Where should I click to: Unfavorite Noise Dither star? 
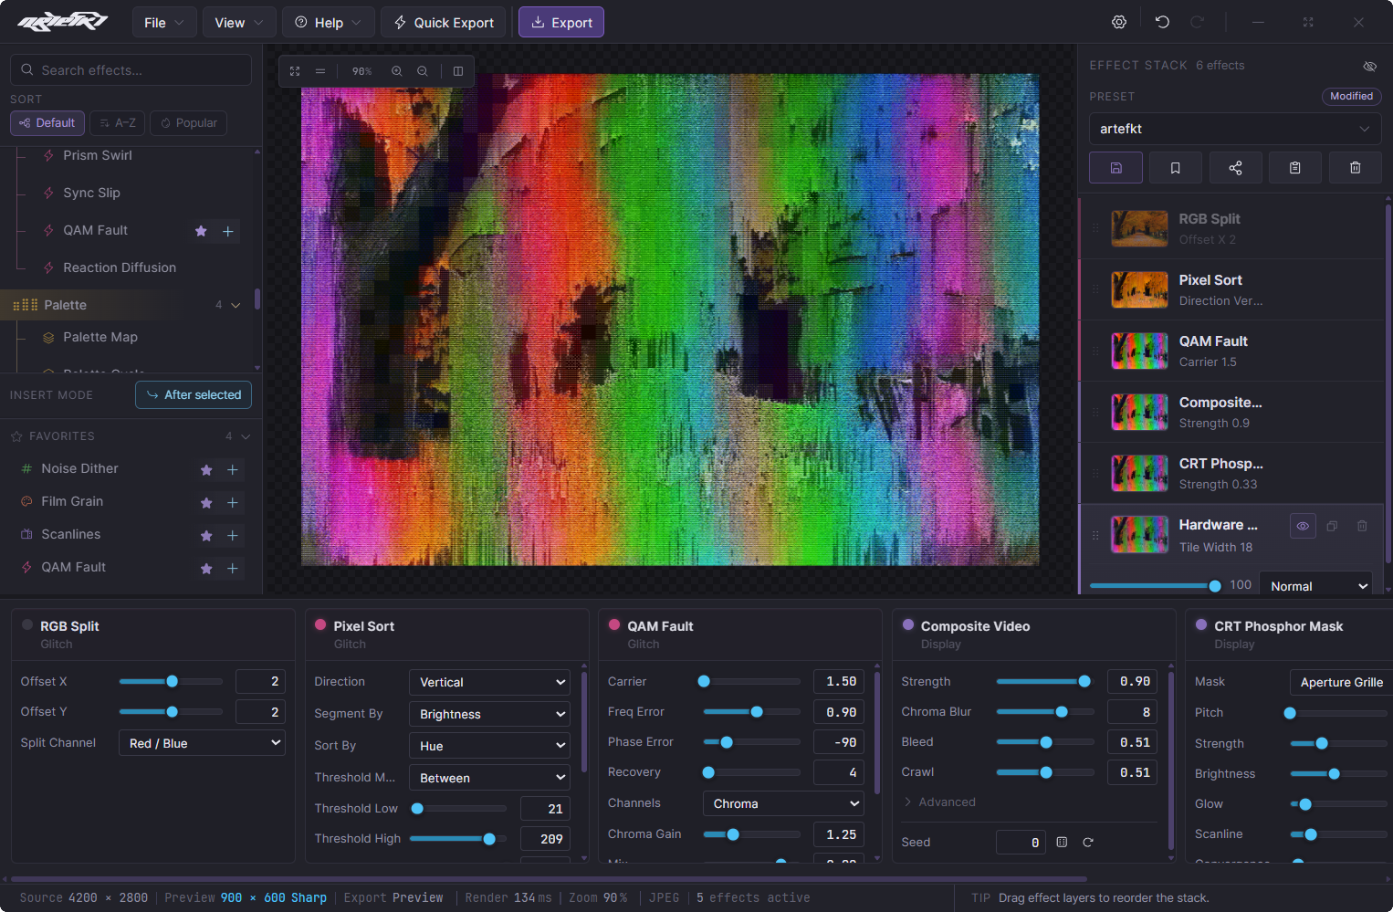206,469
